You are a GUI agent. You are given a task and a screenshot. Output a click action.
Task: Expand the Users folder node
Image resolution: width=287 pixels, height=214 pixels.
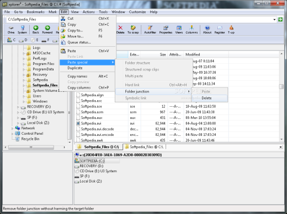(24, 96)
